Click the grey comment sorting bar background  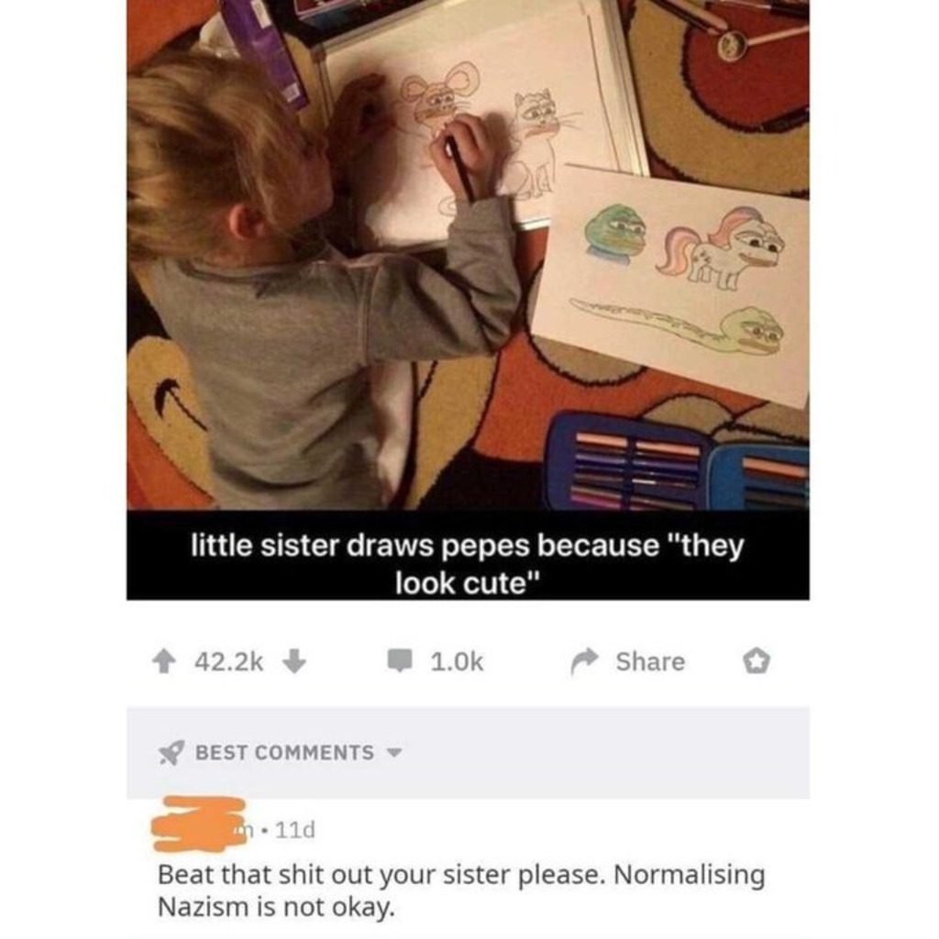click(x=468, y=753)
